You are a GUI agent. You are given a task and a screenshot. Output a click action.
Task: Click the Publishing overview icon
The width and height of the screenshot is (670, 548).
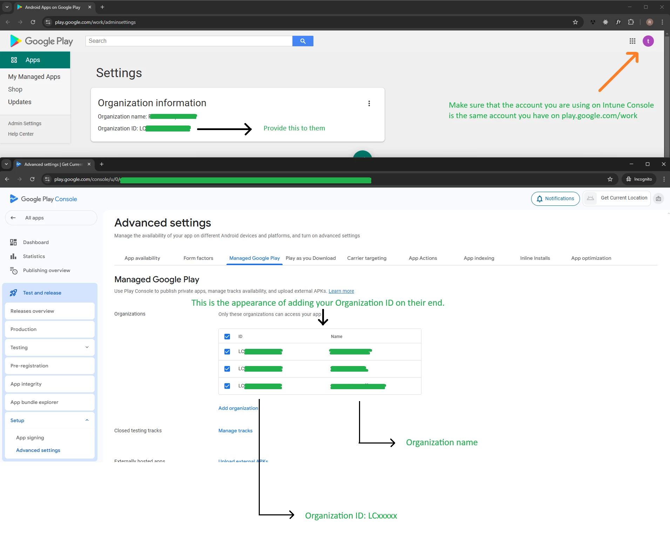[13, 270]
